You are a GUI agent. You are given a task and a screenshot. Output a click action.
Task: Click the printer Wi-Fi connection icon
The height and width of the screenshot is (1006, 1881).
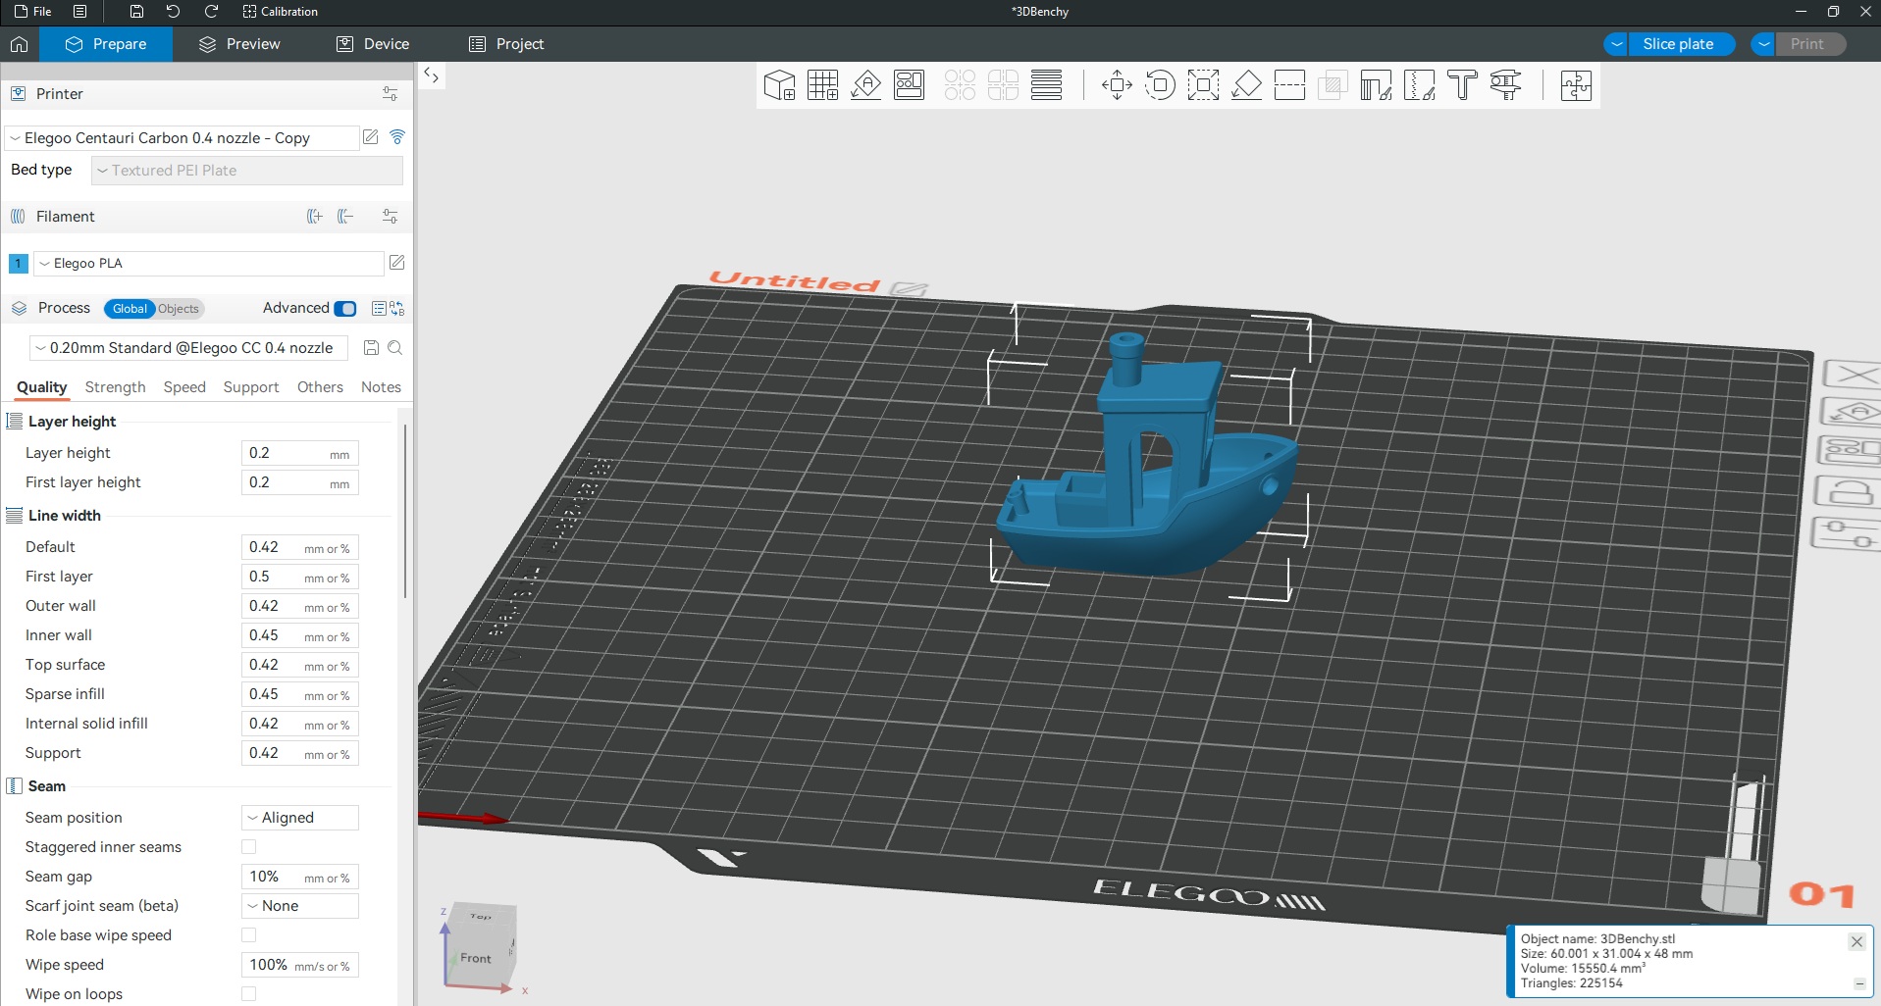397,137
